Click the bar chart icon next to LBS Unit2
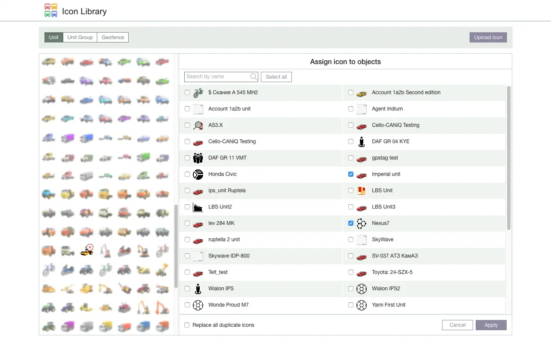Screen dimensions: 551x344 coord(198,207)
